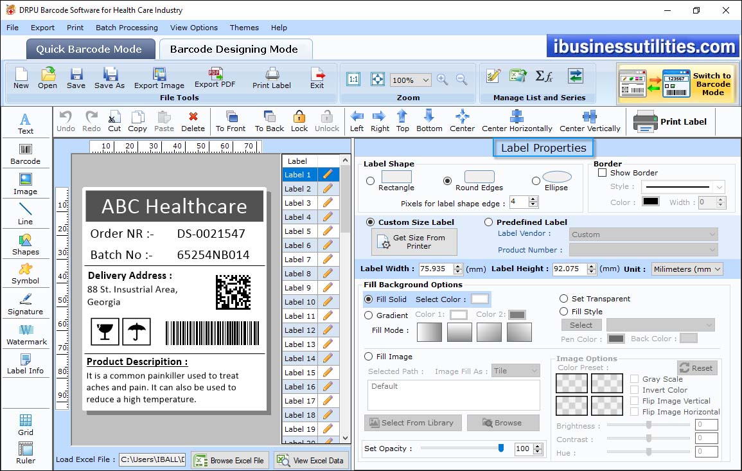Switch to Barcode Designing Mode tab
This screenshot has width=742, height=471.
[x=235, y=49]
